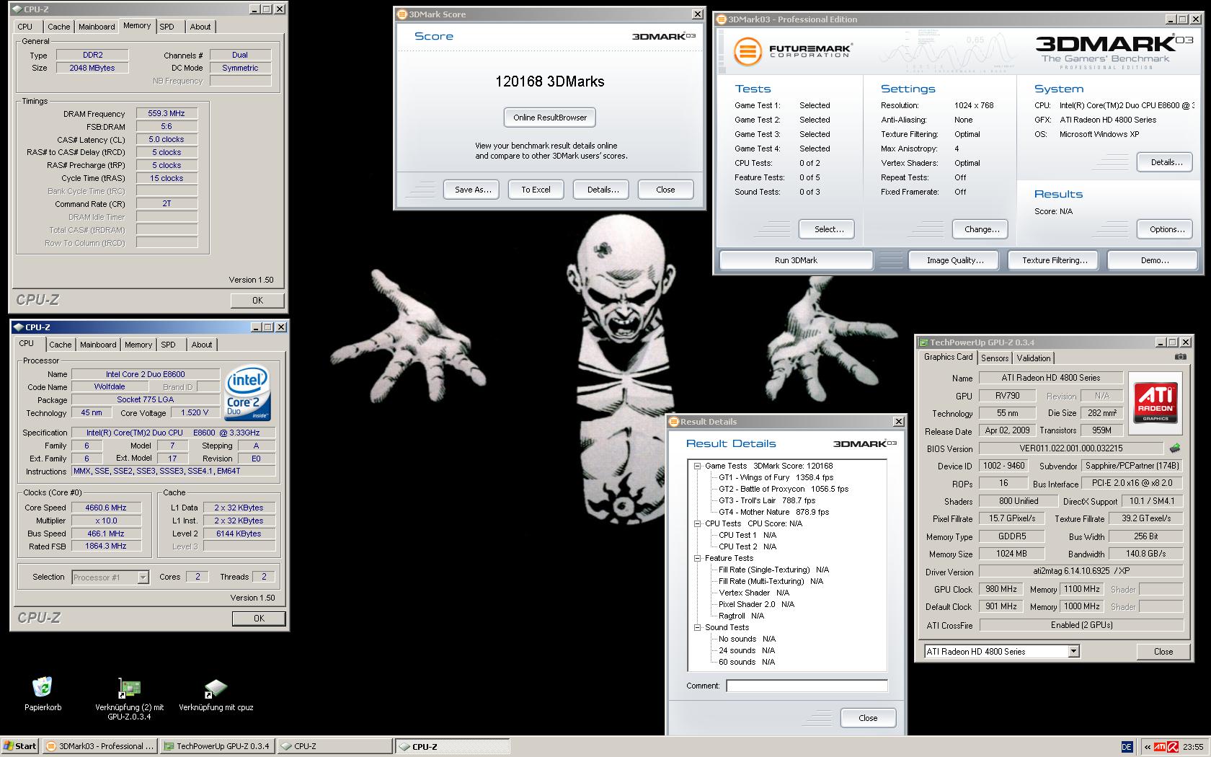Open the Processor #1 selection dropdown
Screen dimensions: 1211x757
click(x=143, y=577)
